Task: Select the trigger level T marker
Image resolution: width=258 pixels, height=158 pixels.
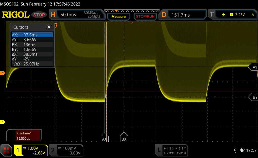Action: tap(3, 73)
